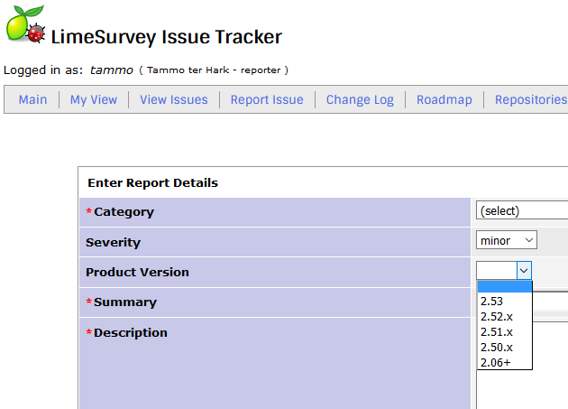Image resolution: width=568 pixels, height=409 pixels.
Task: Click the Report Issue link
Action: (x=267, y=100)
